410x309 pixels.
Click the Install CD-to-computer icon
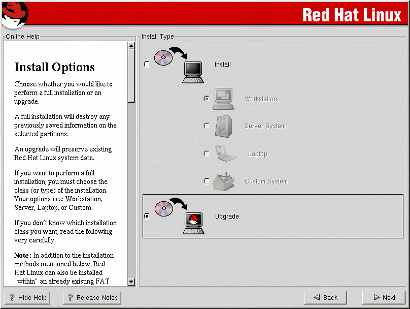click(x=179, y=65)
